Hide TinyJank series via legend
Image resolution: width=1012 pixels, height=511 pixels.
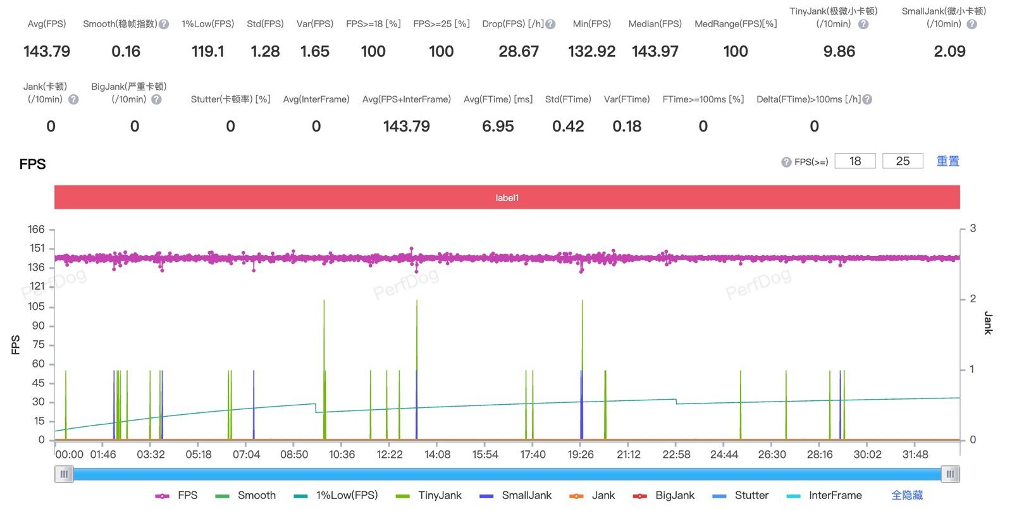coord(428,495)
